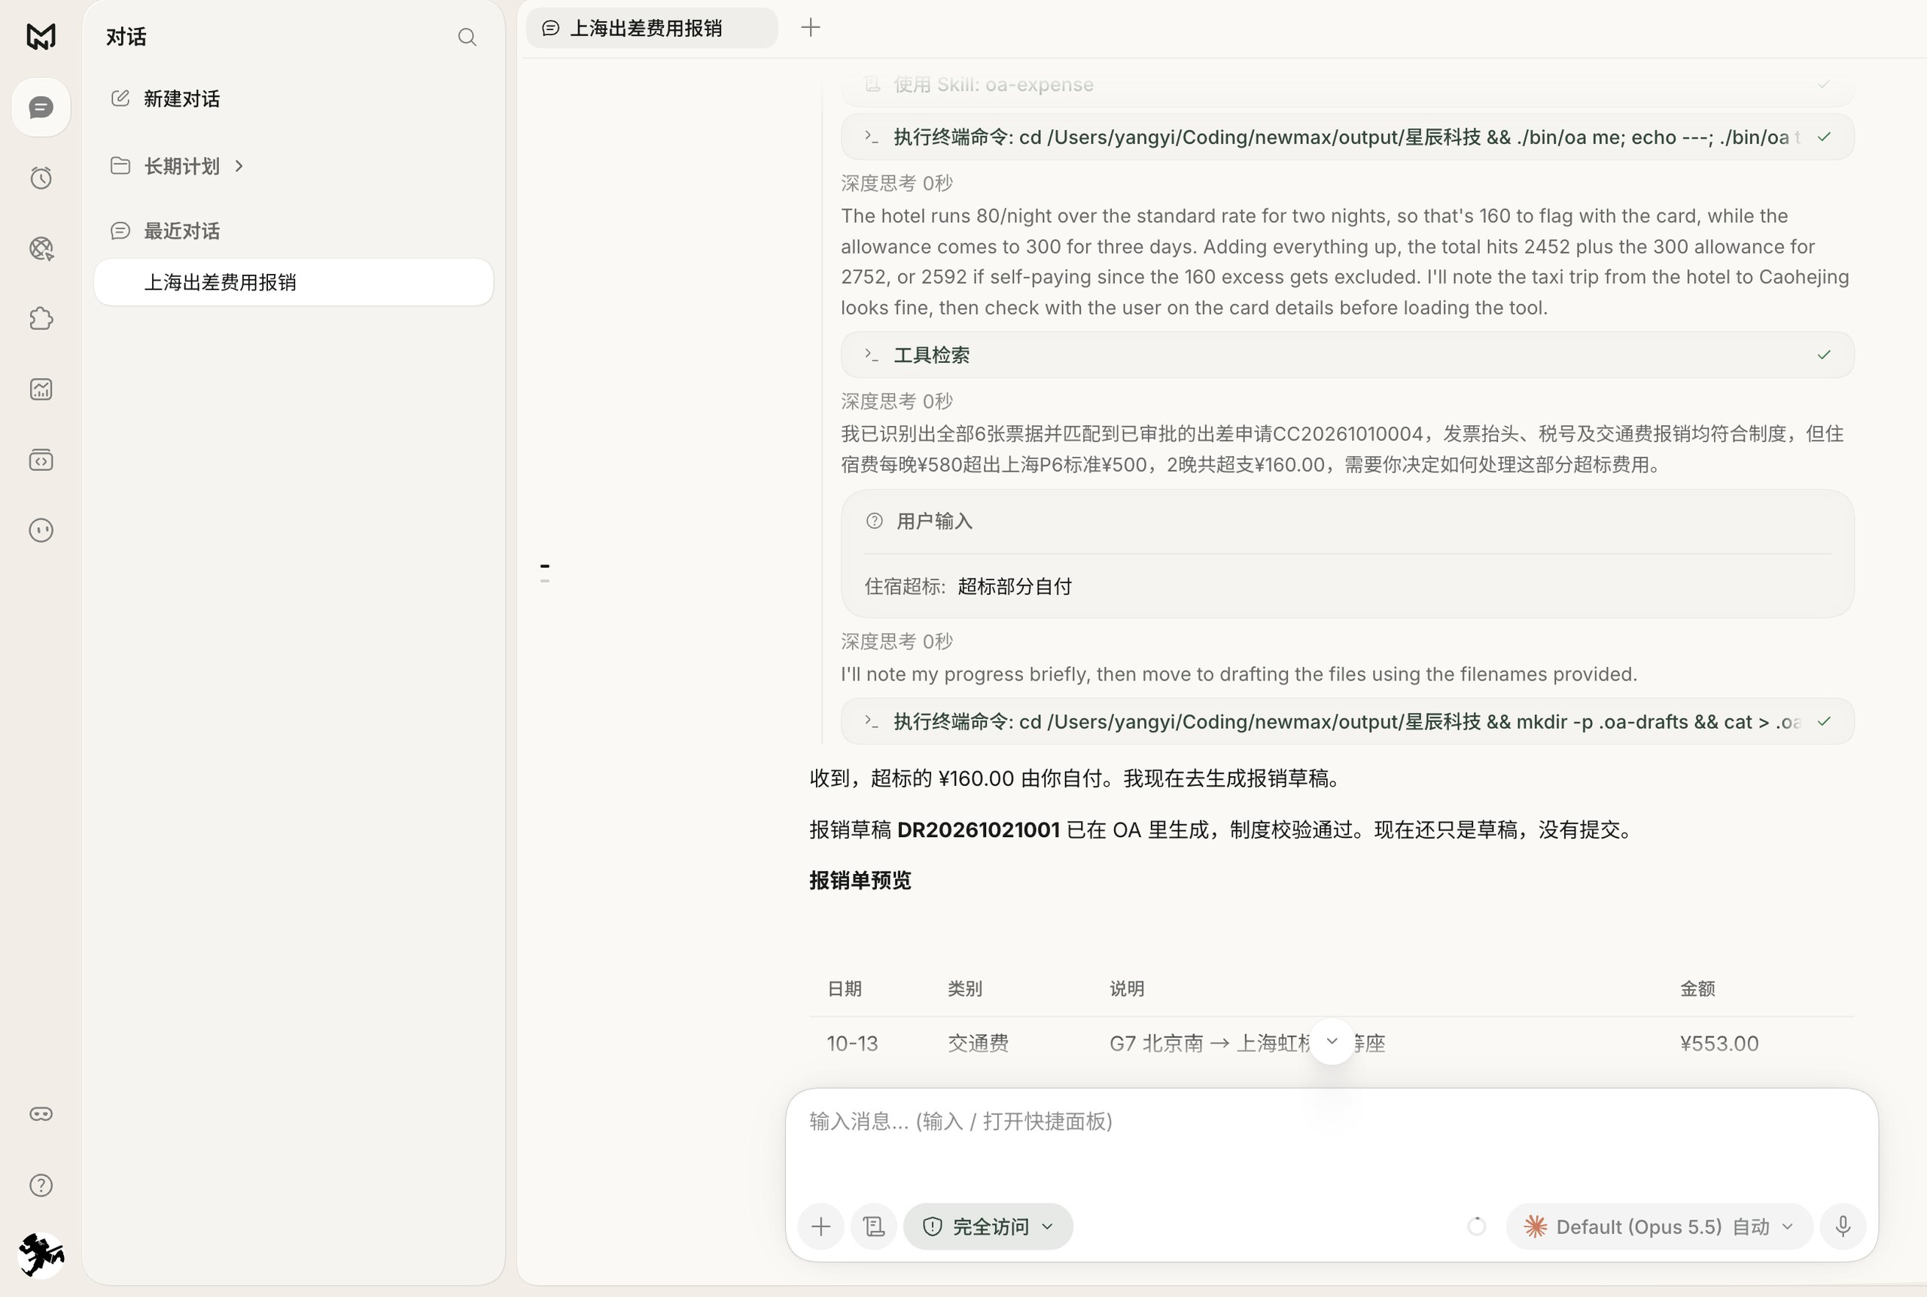Image resolution: width=1927 pixels, height=1297 pixels.
Task: Open the chart analytics sidebar icon
Action: pyautogui.click(x=41, y=388)
